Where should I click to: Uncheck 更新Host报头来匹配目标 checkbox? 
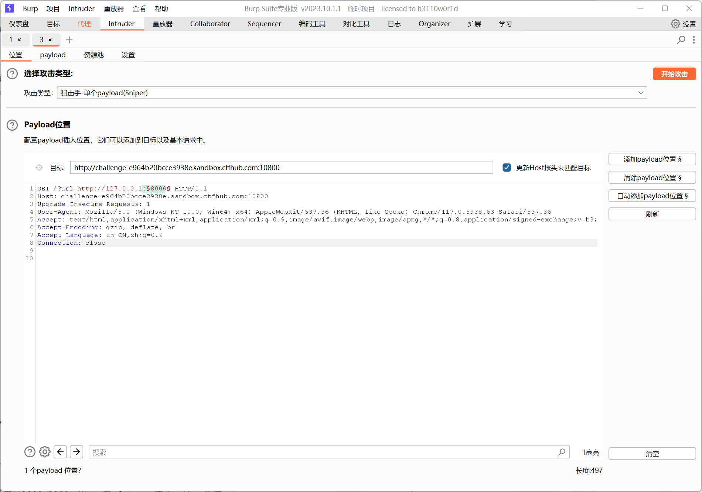tap(507, 168)
